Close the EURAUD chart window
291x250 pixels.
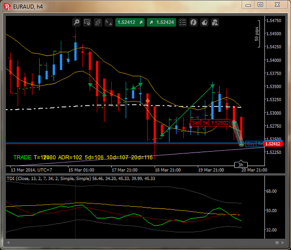(x=277, y=5)
